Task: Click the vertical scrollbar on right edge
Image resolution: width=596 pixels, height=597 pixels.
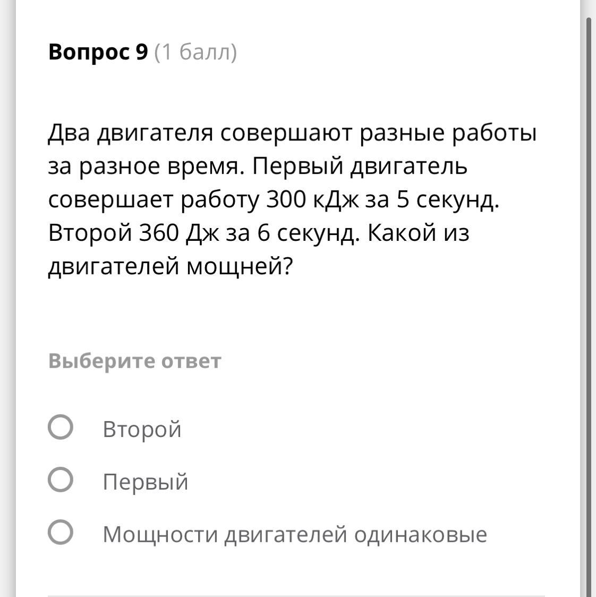Action: click(589, 305)
